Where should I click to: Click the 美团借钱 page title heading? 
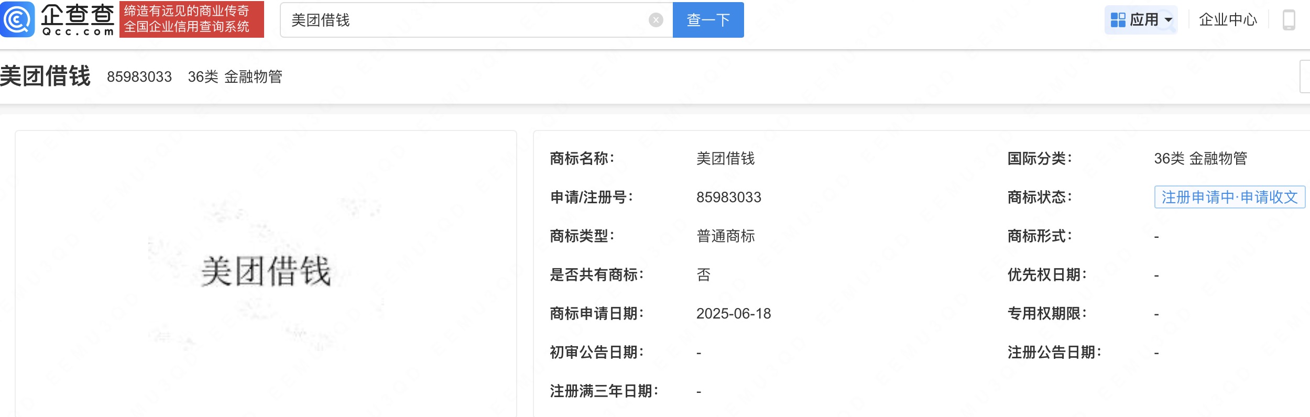coord(46,76)
